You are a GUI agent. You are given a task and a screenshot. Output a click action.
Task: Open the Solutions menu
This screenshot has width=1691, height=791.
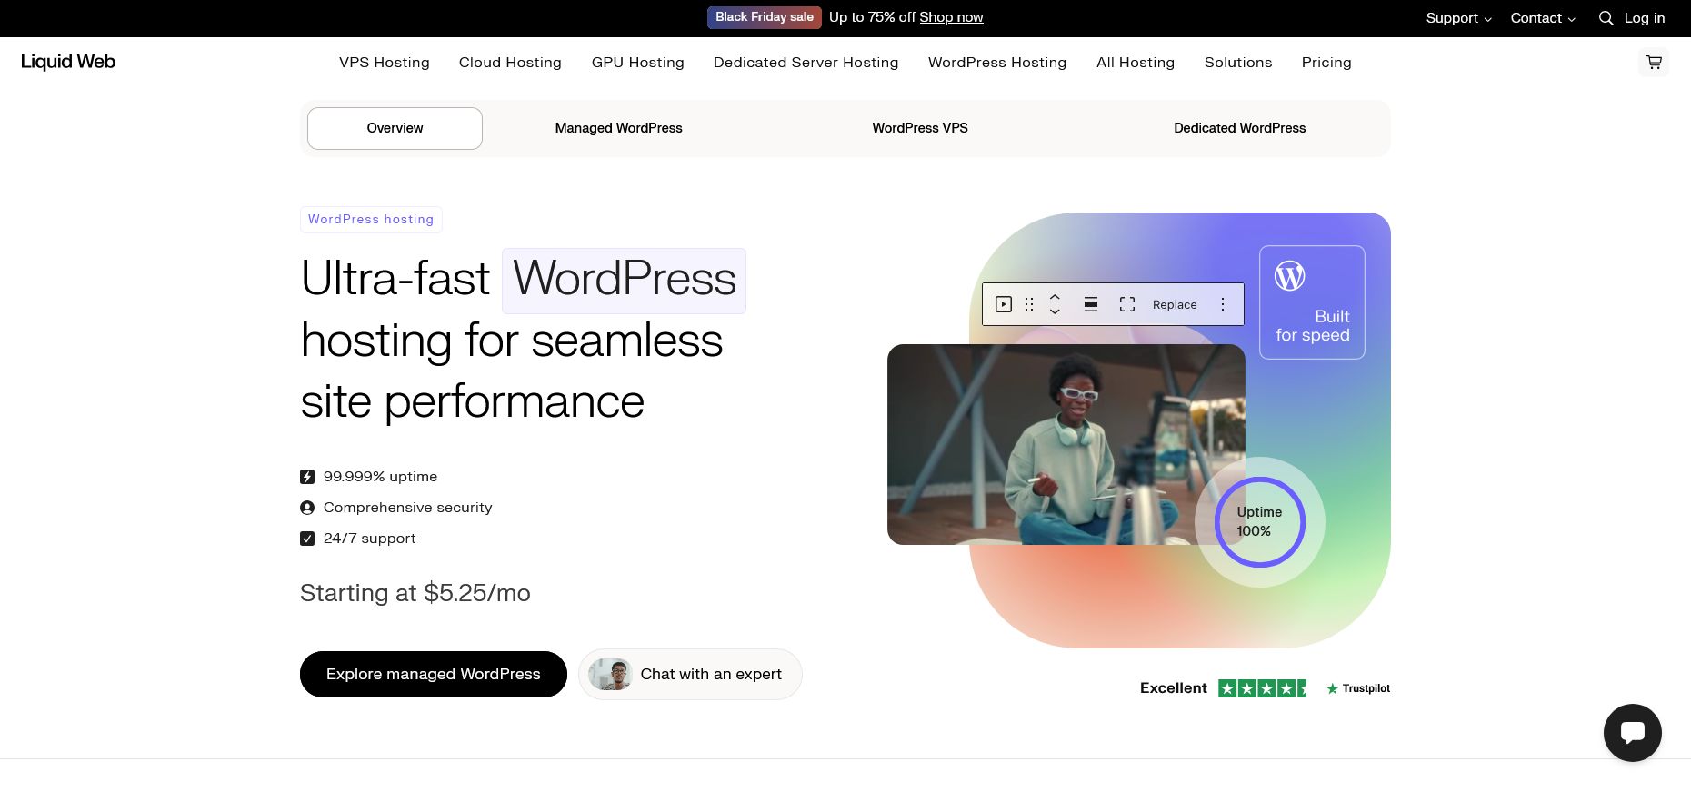tap(1238, 63)
